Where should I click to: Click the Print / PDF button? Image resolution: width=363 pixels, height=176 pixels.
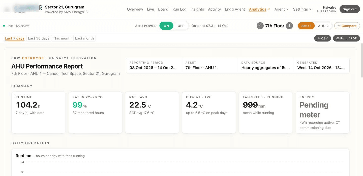point(346,38)
